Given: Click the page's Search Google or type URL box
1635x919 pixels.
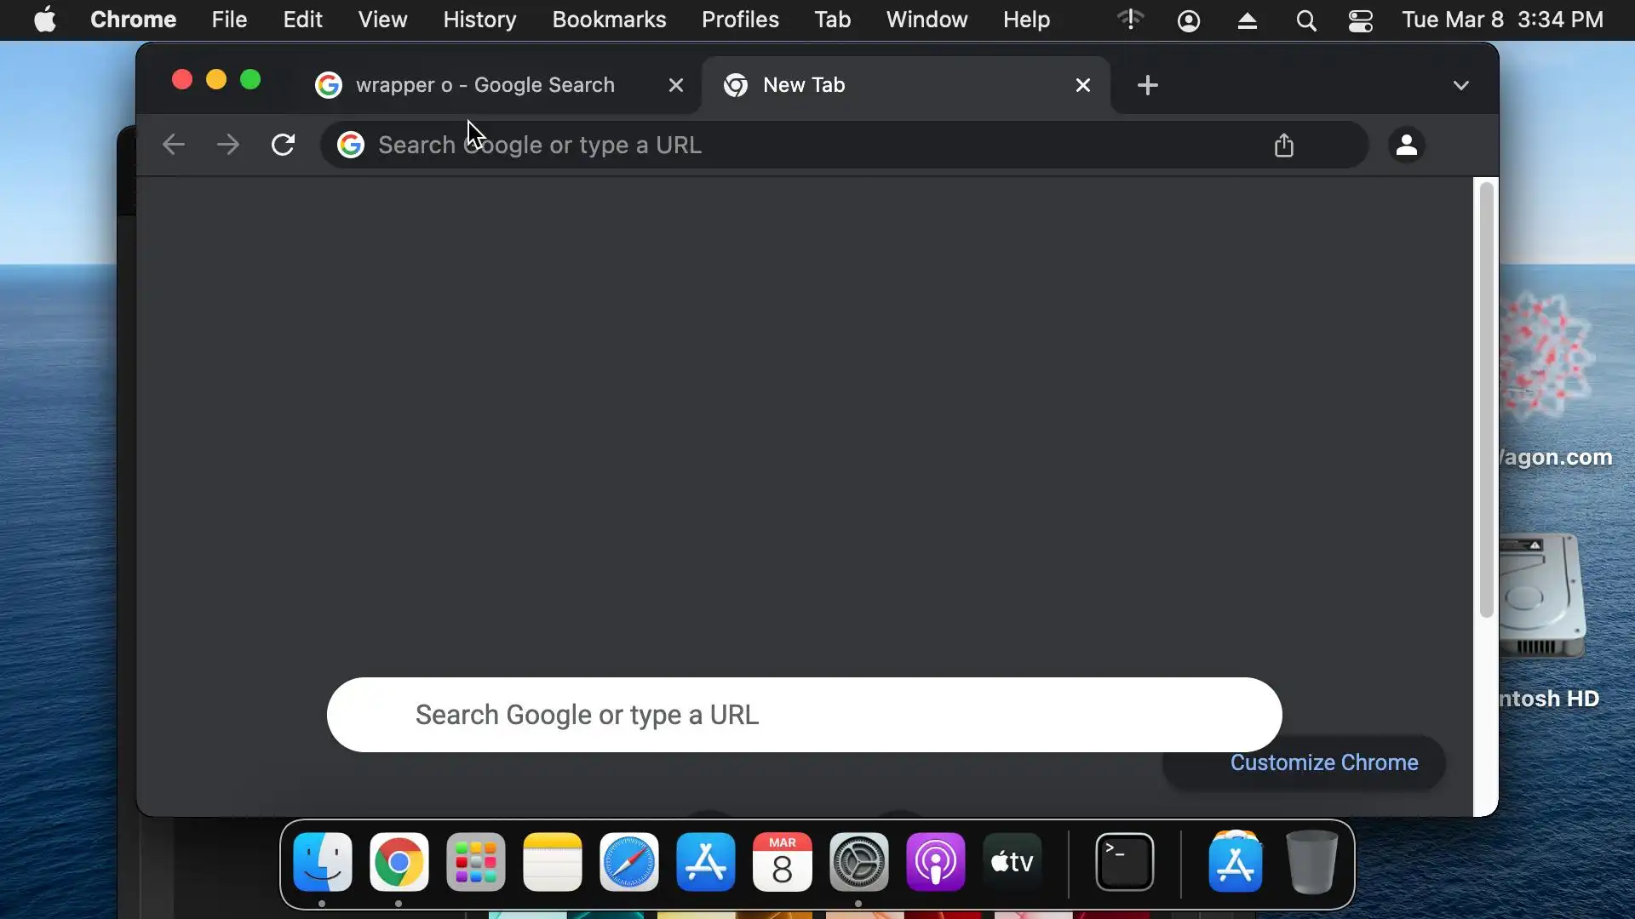Looking at the screenshot, I should 804,715.
